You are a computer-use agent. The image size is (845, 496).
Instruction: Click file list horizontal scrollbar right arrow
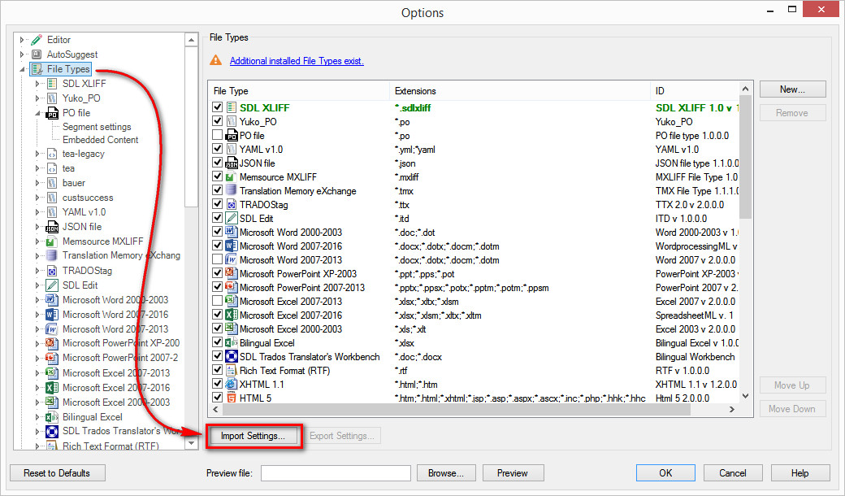732,410
